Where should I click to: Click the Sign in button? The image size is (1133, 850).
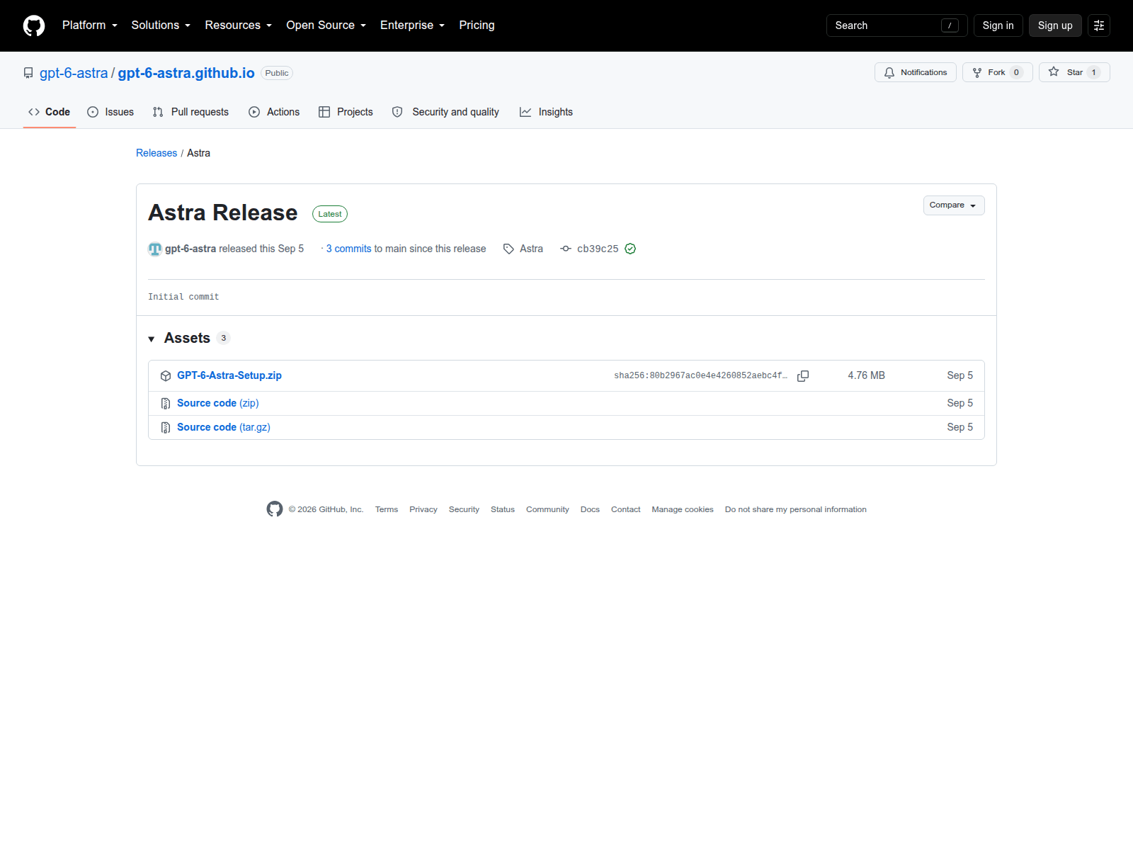[998, 25]
